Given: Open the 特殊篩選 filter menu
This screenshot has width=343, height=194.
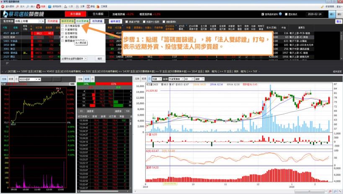Looking at the screenshot, I should [97, 21].
